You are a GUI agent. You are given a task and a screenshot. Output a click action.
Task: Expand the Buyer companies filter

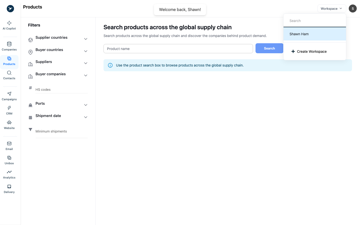pos(85,75)
